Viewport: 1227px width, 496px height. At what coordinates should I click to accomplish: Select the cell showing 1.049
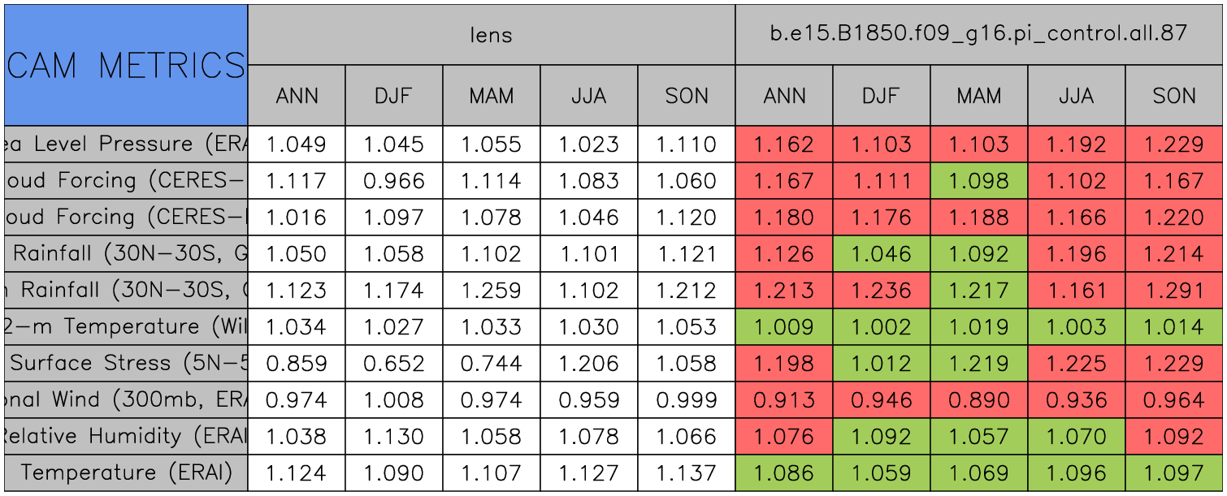click(x=297, y=144)
